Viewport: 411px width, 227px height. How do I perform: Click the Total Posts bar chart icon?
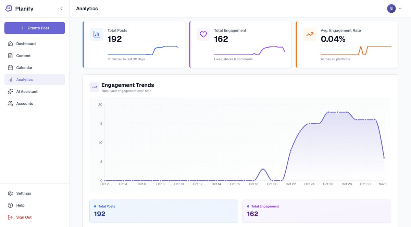coord(97,34)
